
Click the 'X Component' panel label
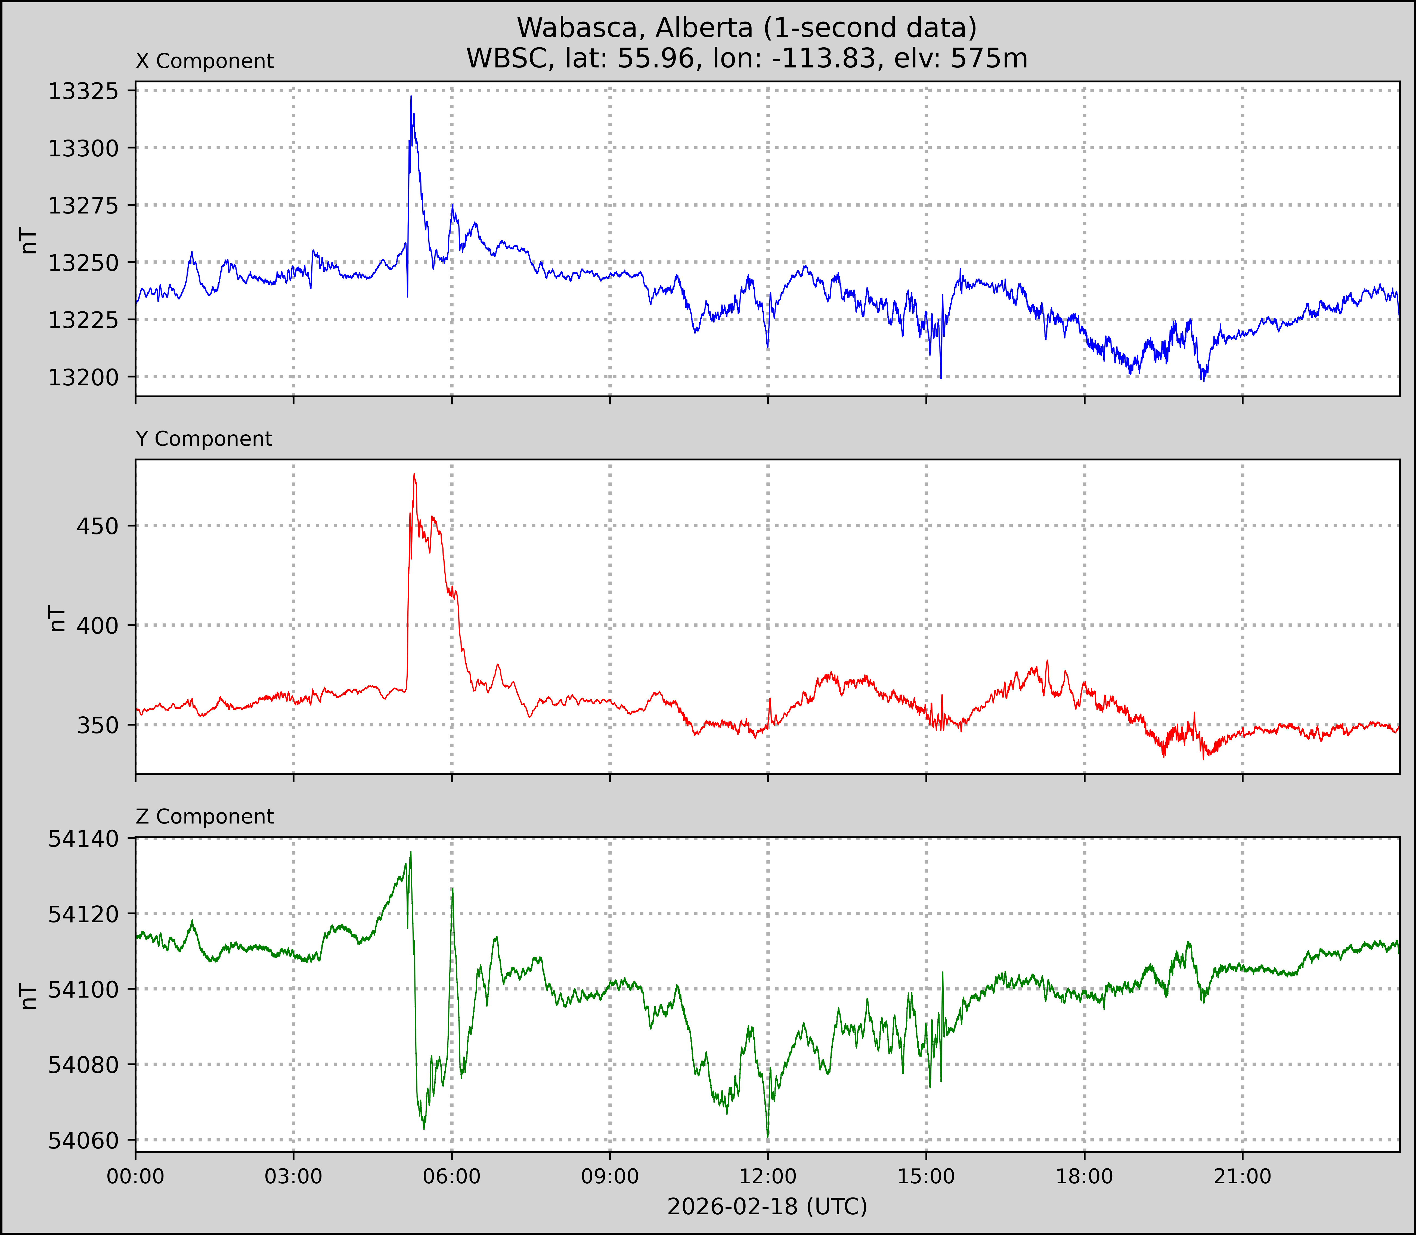tap(205, 61)
